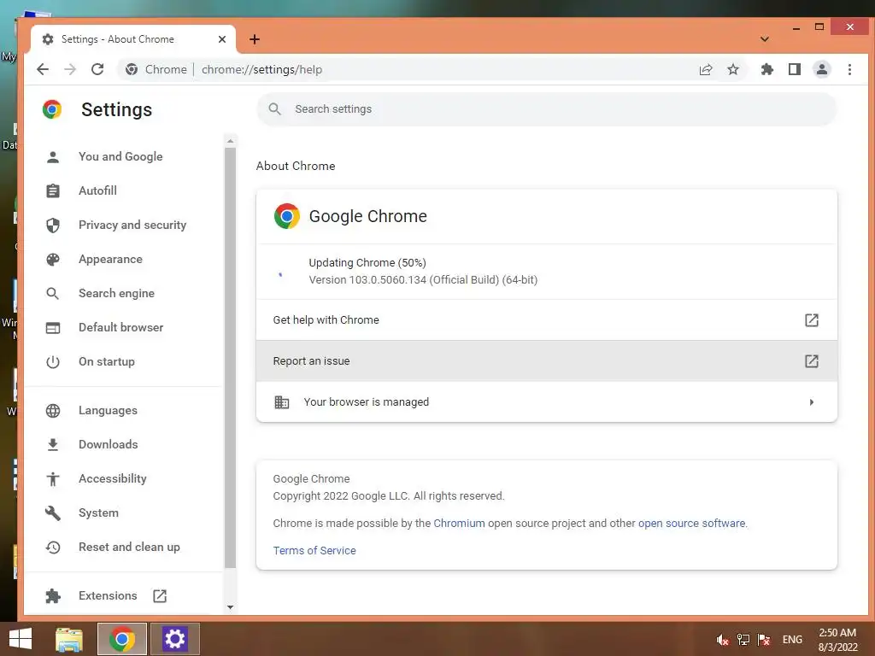This screenshot has height=656, width=875.
Task: Click Get help with Chrome
Action: 547,320
